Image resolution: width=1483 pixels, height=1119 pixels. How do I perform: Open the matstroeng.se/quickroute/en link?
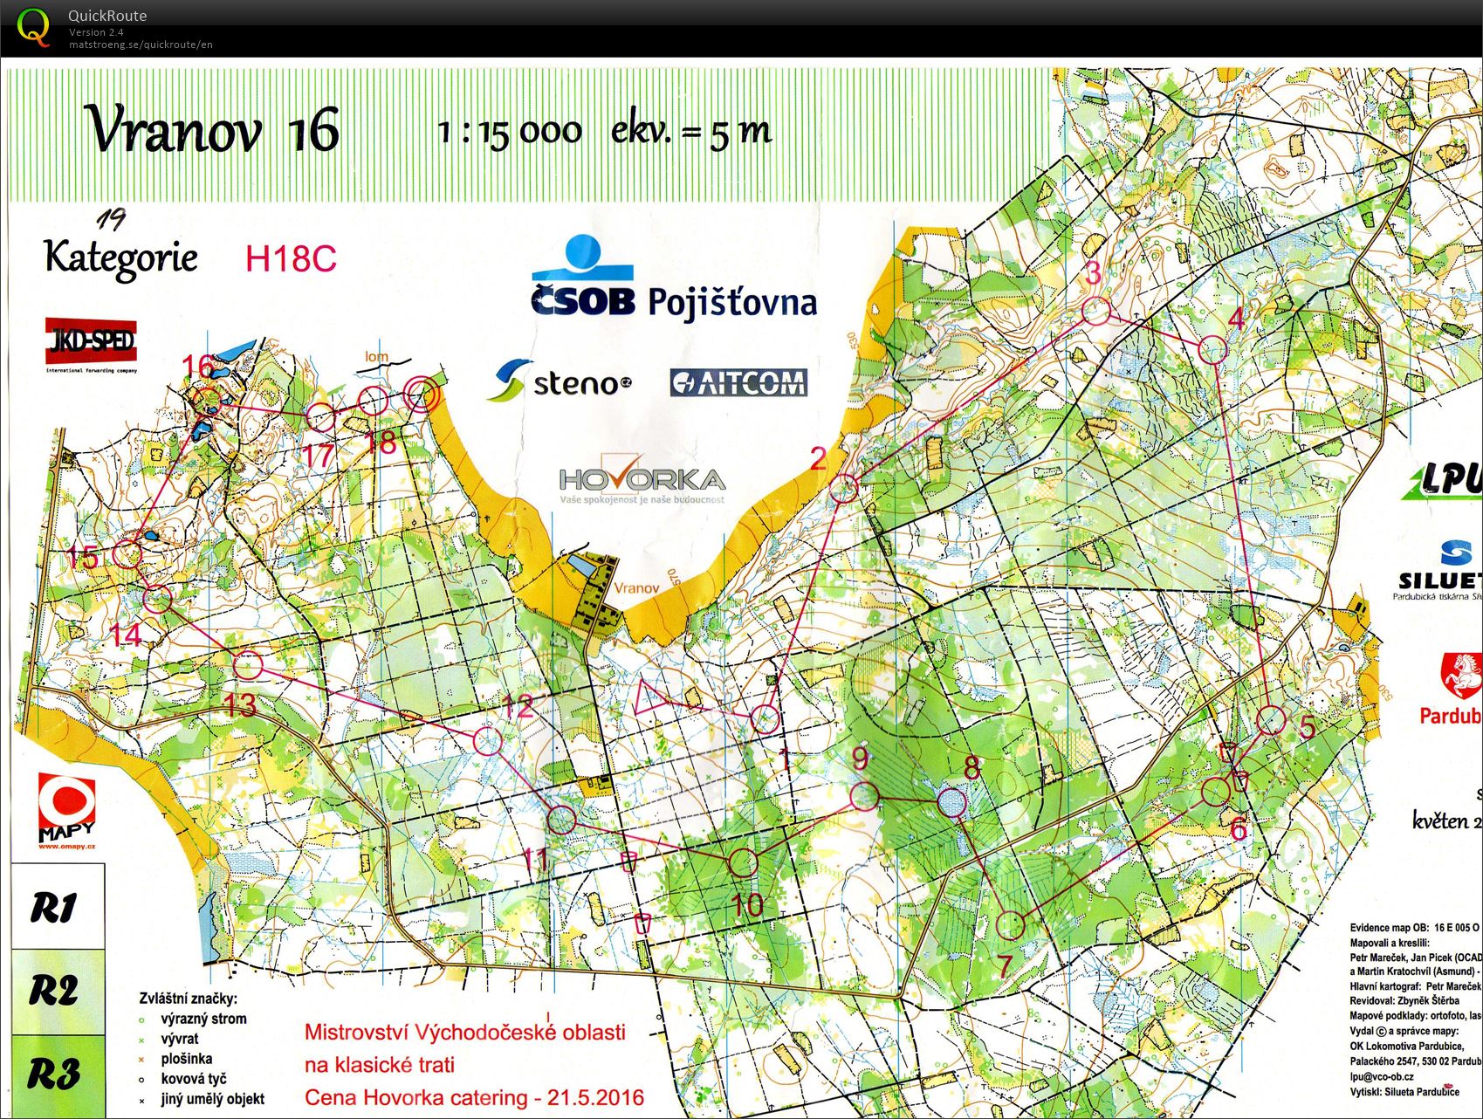[x=141, y=45]
